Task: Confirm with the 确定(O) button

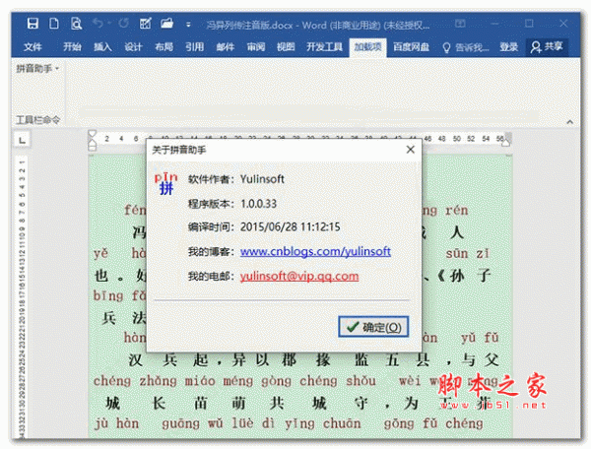Action: coord(373,327)
